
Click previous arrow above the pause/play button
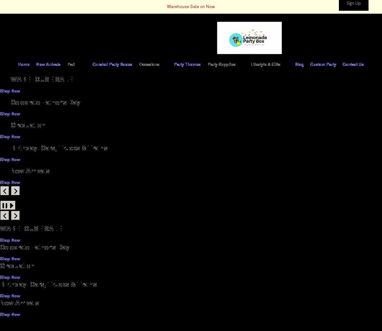(5, 191)
